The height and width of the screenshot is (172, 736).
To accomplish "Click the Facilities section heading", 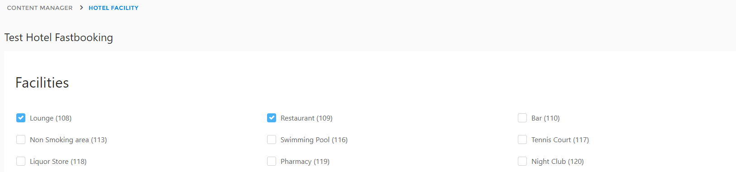I will click(x=42, y=83).
